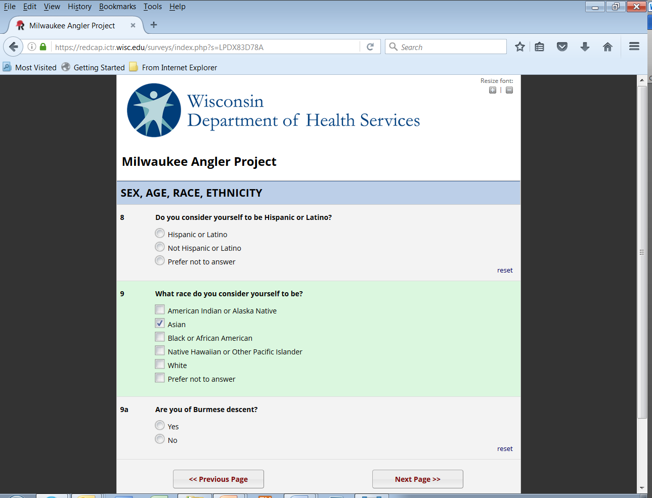
Task: Reset the answer to question 8
Action: click(x=505, y=270)
